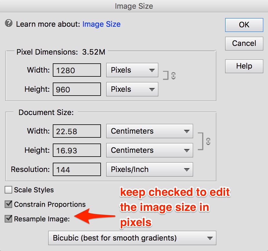Open the Image Size learn more link

click(x=101, y=24)
